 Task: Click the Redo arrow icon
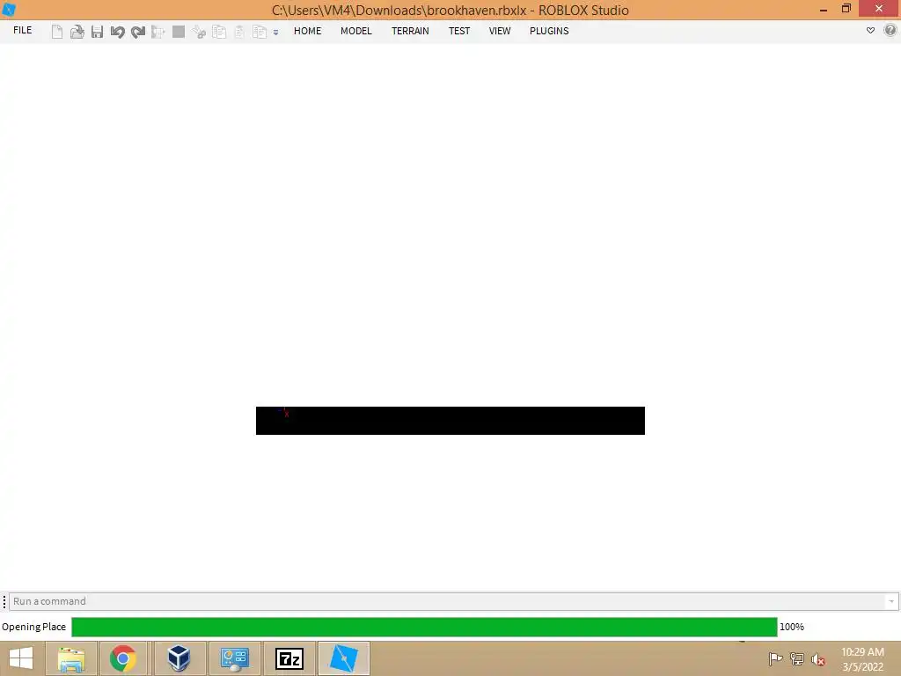point(138,32)
